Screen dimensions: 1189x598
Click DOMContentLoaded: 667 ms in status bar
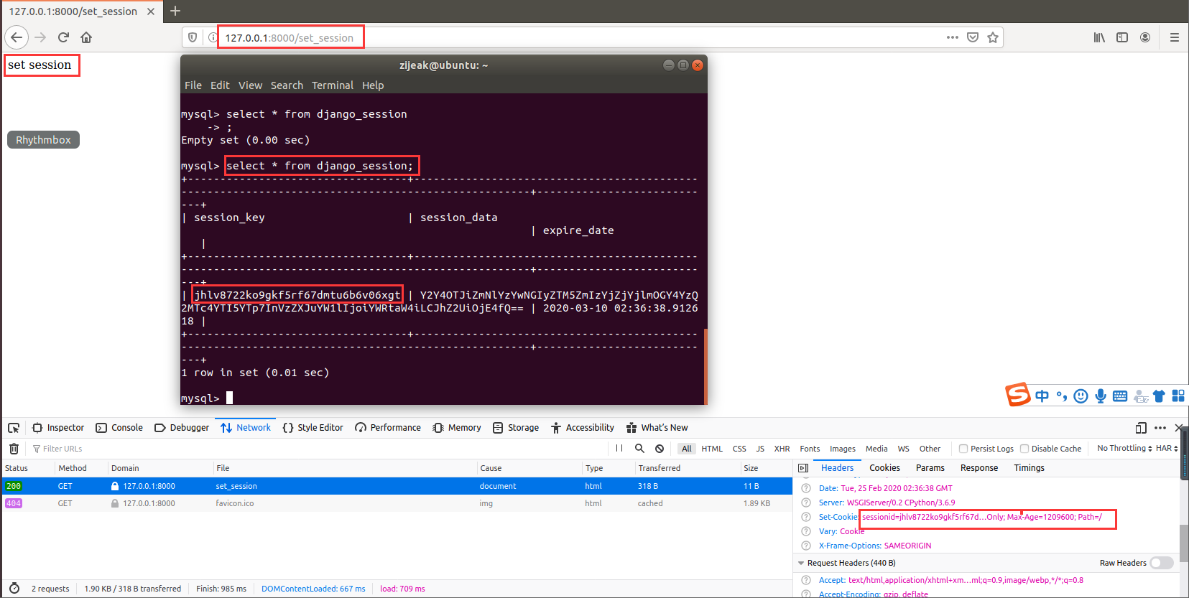313,589
